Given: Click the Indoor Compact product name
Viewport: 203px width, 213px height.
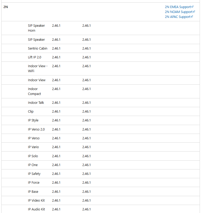Looking at the screenshot, I should point(34,91).
